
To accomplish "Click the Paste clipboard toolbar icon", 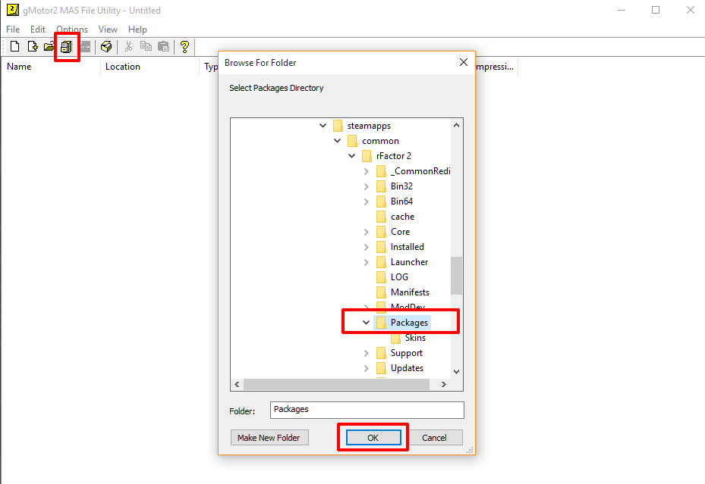I will coord(164,46).
